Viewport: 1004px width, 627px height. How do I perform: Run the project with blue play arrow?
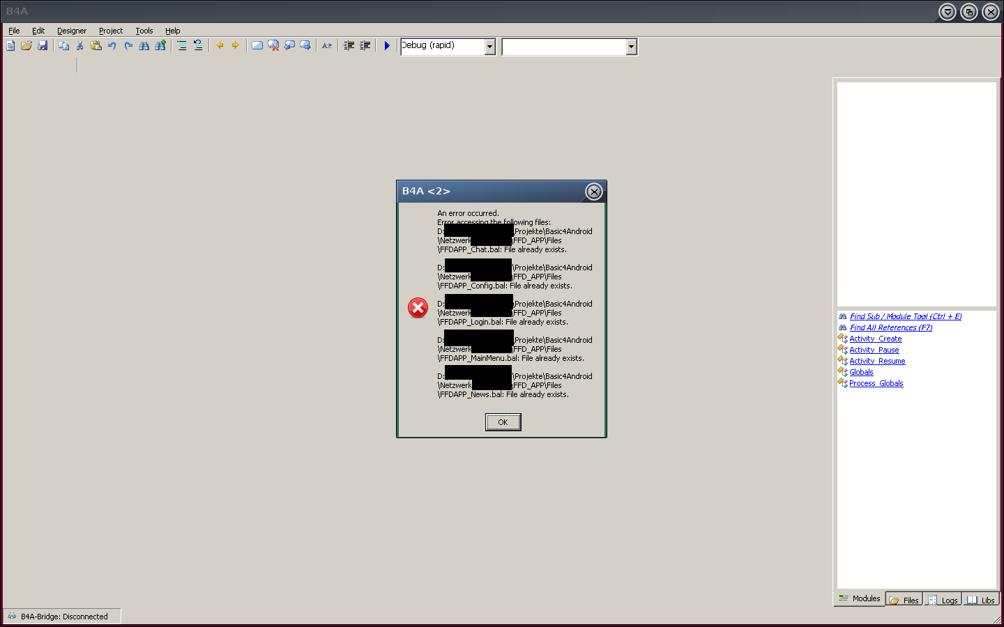tap(387, 45)
